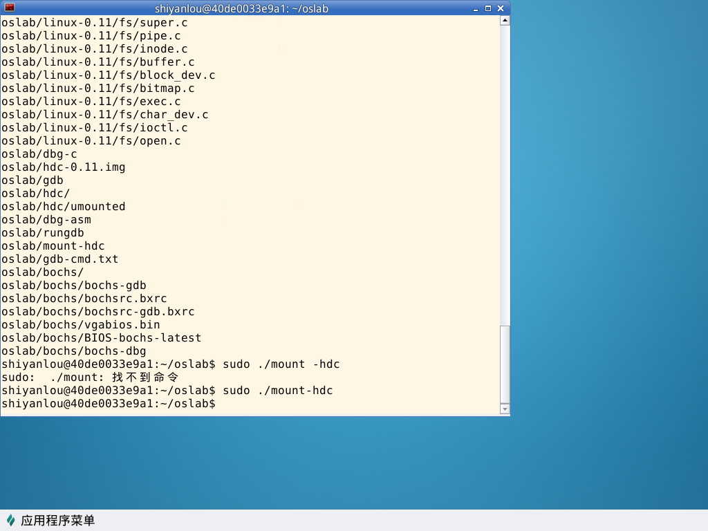Close the terminal window
The height and width of the screenshot is (531, 708).
point(500,8)
